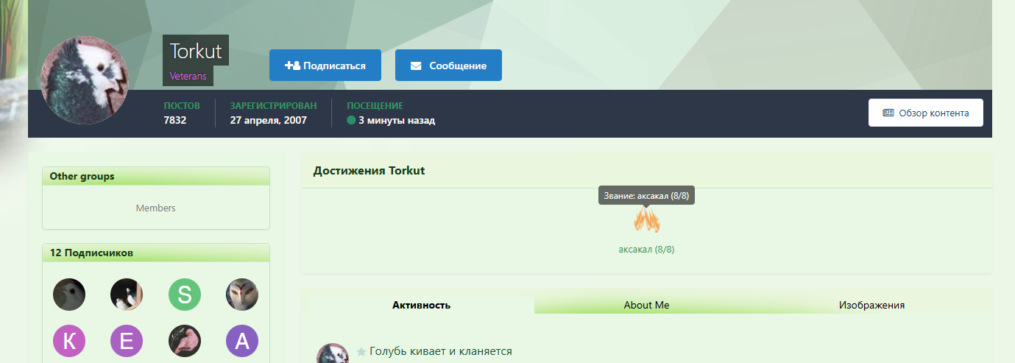Select the purple E follower avatar

point(127,341)
